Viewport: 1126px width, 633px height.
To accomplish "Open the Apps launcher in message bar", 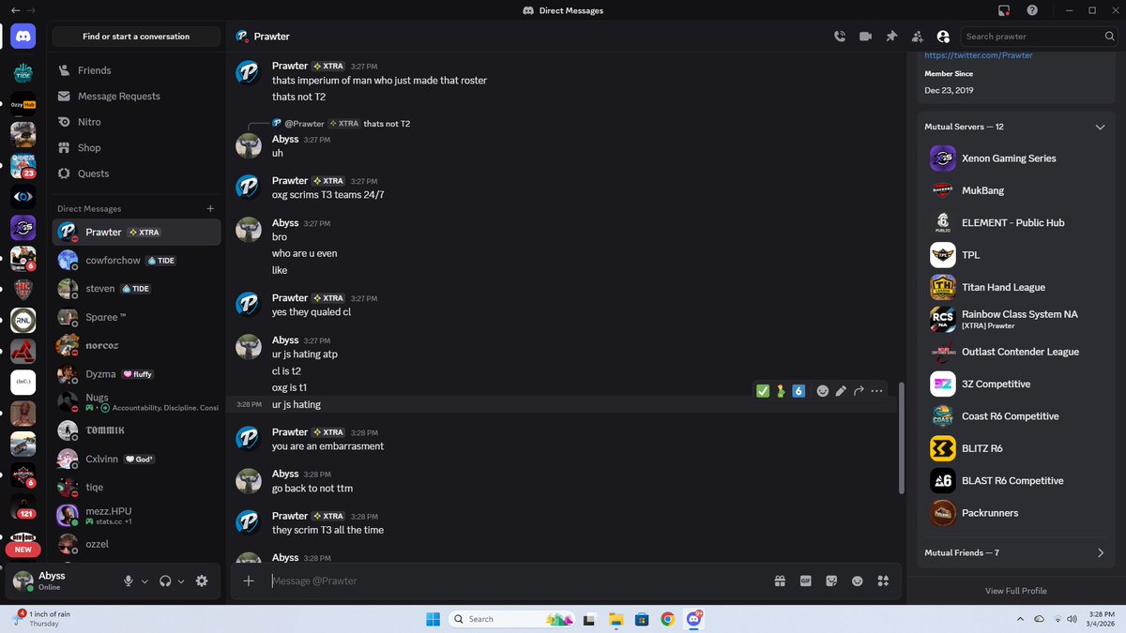I will 883,581.
